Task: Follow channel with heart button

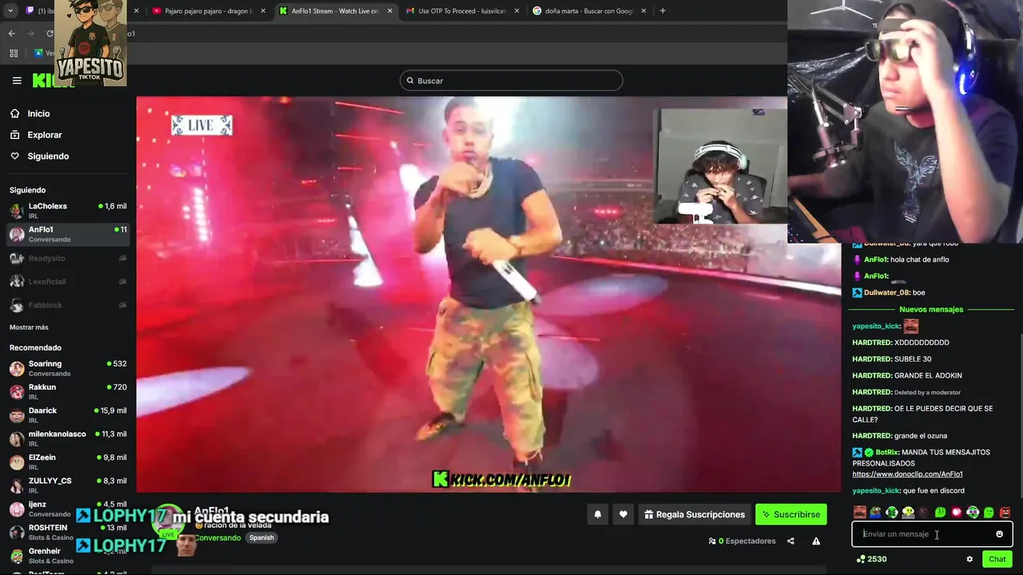Action: coord(623,514)
